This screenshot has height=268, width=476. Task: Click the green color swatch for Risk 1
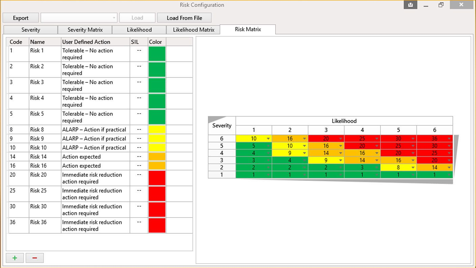coord(157,54)
